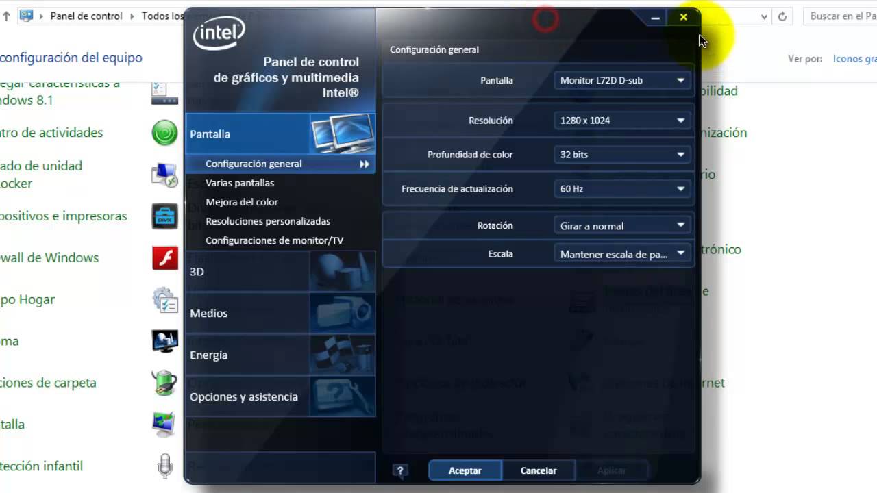Open the Rotación dropdown
The width and height of the screenshot is (877, 493).
click(622, 225)
